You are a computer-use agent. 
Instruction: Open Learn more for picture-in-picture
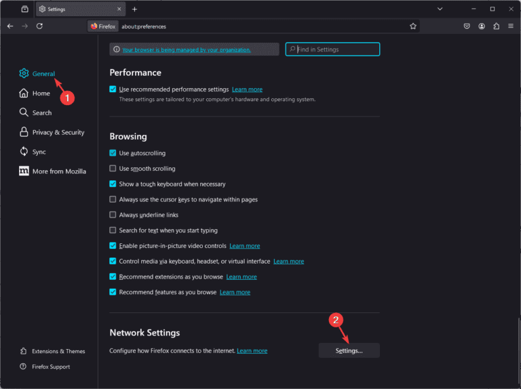(x=244, y=246)
